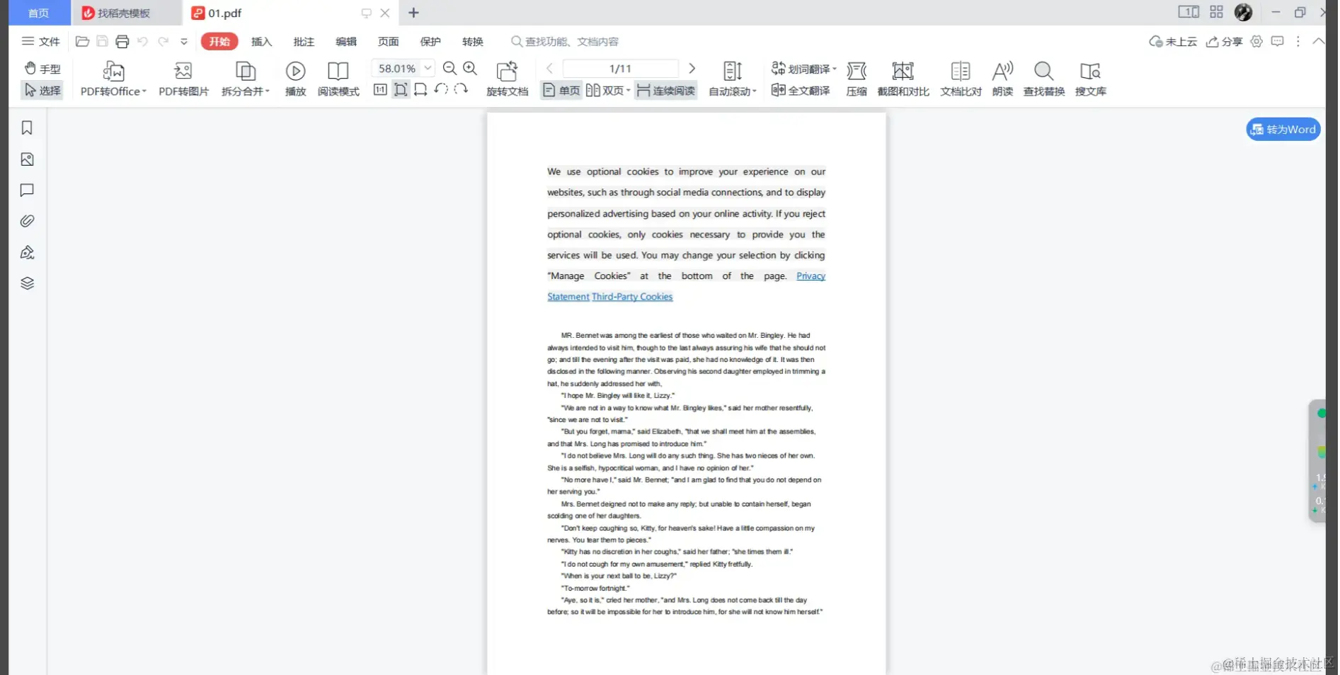
Task: Follow the Privacy Statement link
Action: point(811,276)
